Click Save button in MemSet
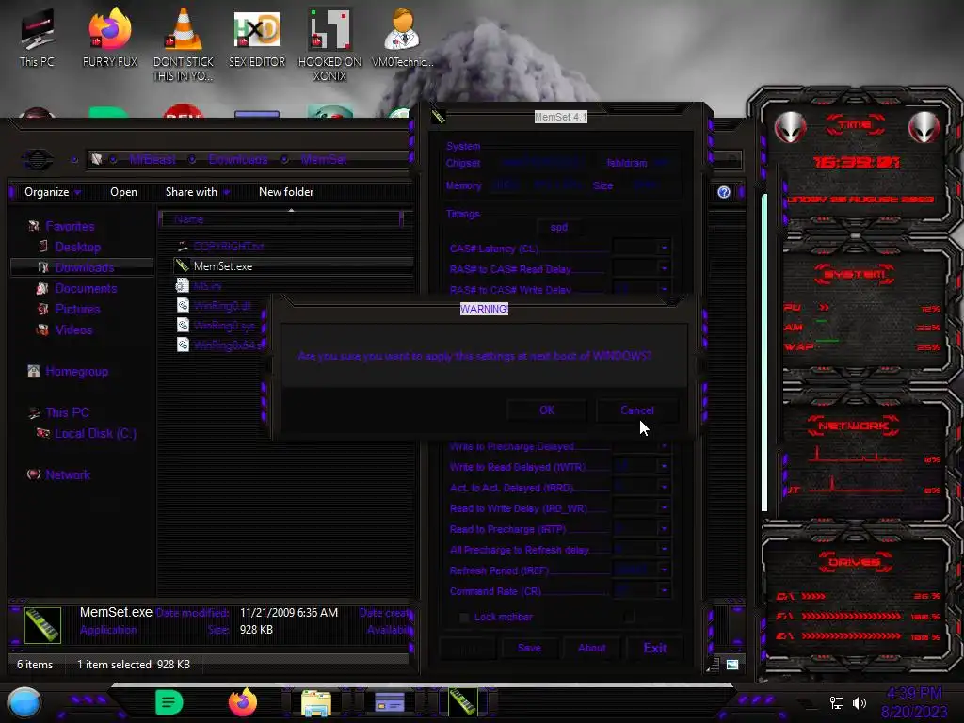Image resolution: width=964 pixels, height=723 pixels. tap(529, 648)
